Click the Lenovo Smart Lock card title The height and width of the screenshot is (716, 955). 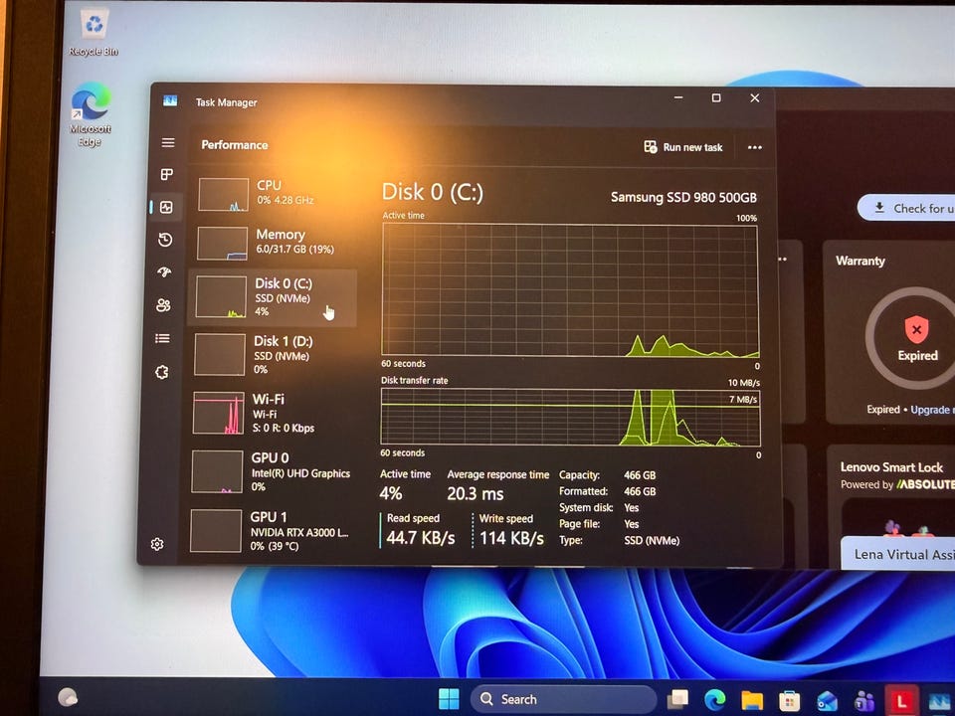click(x=891, y=467)
